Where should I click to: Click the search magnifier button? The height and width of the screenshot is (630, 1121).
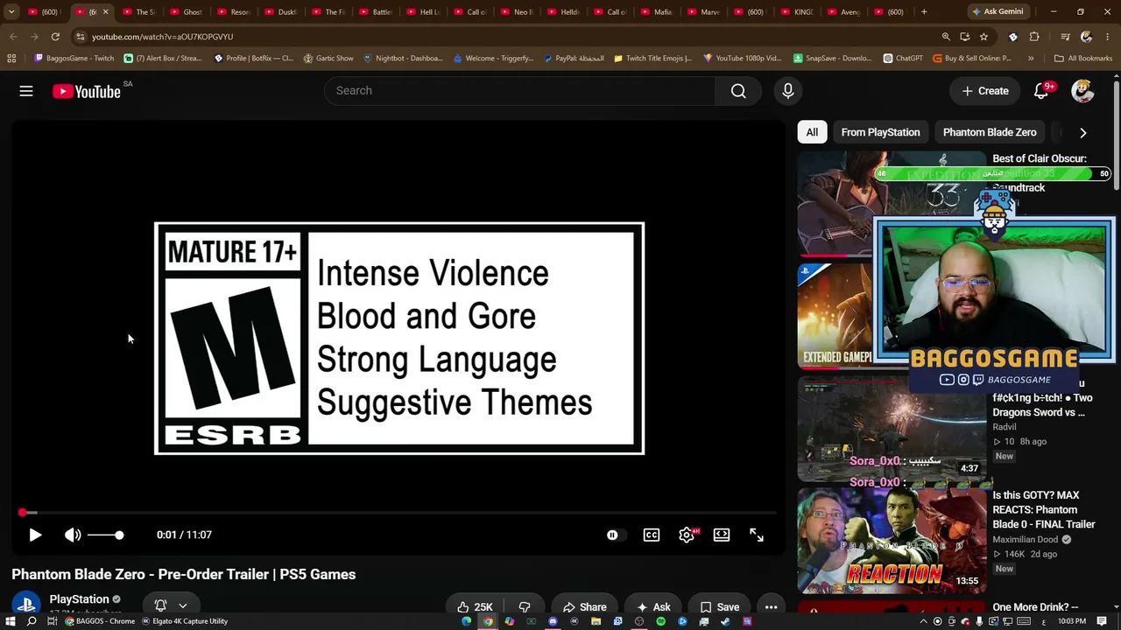coord(738,91)
